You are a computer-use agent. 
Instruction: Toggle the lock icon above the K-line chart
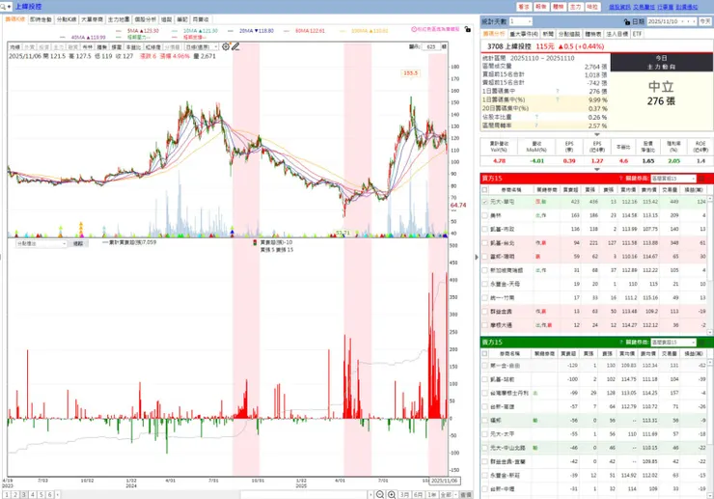[x=467, y=29]
